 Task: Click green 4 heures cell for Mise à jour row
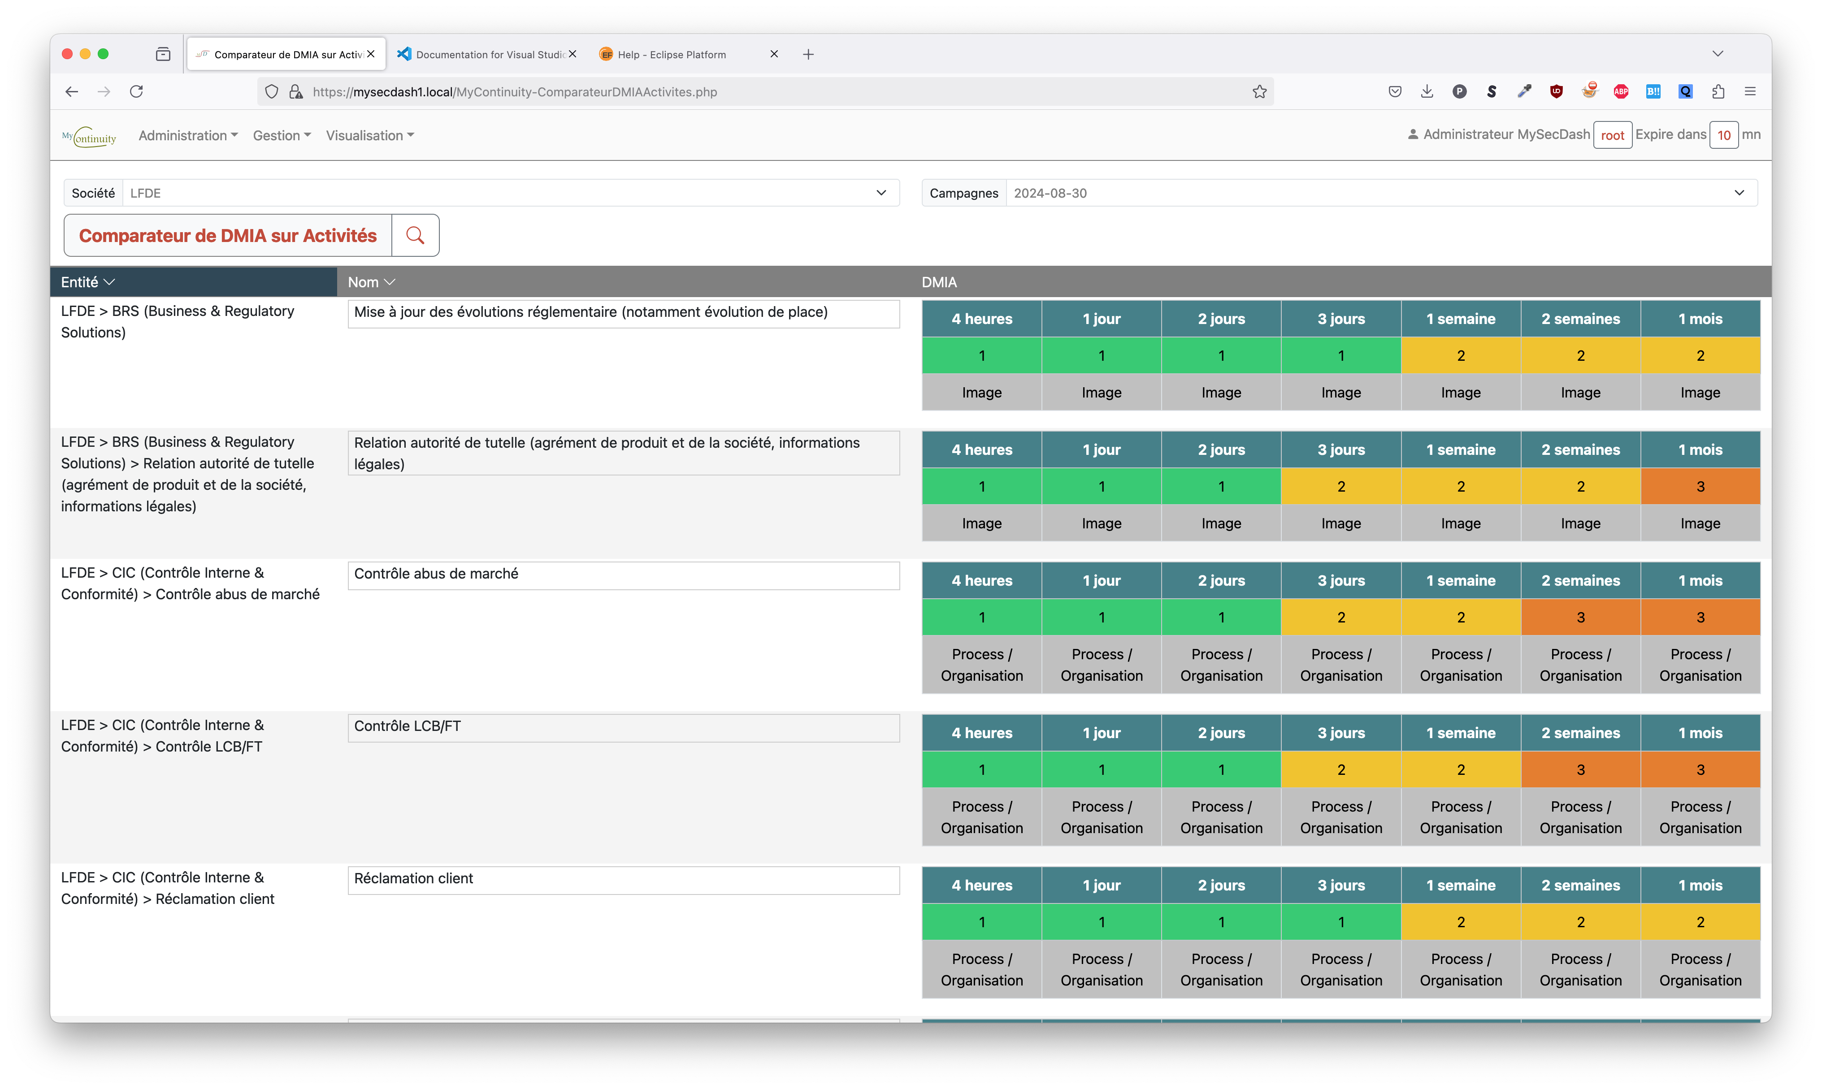tap(981, 355)
